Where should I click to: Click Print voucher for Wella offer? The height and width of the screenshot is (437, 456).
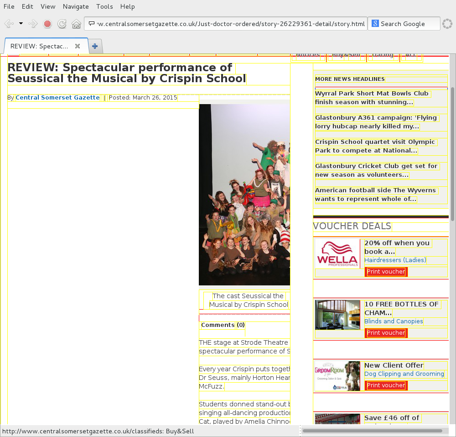coord(386,272)
